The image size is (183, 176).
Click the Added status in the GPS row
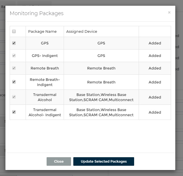click(155, 43)
